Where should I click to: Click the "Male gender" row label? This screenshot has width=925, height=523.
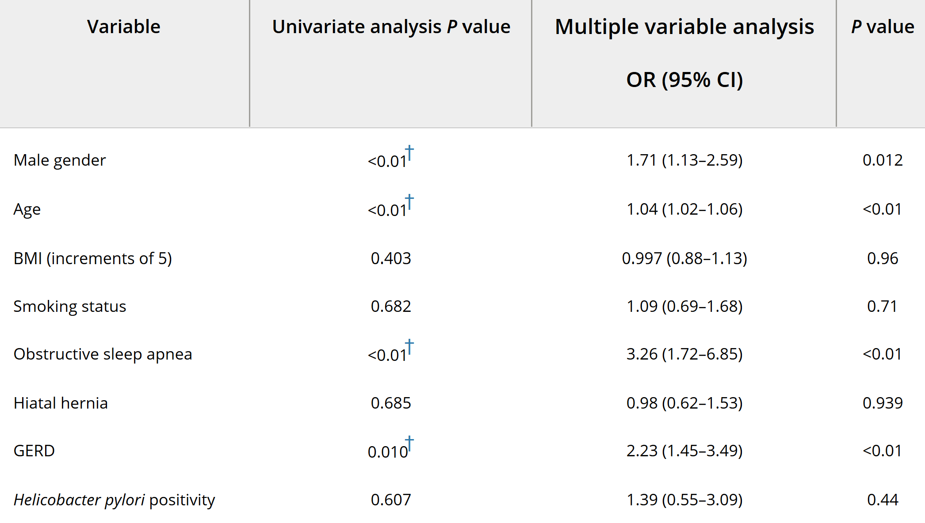tap(60, 160)
